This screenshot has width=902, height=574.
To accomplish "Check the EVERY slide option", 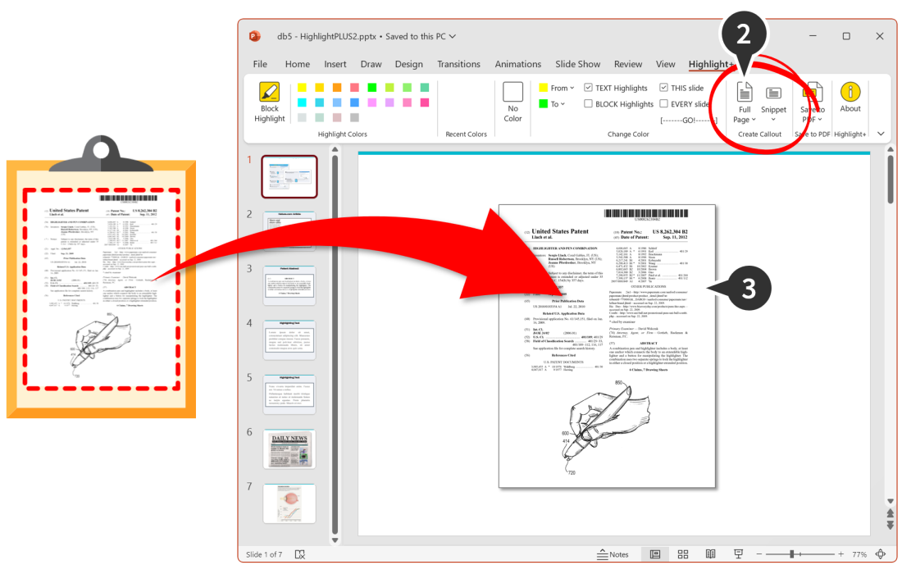I will pos(664,104).
